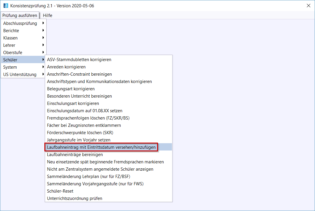
Task: Choose Laufbahneinträge bereinigen
Action: point(109,155)
